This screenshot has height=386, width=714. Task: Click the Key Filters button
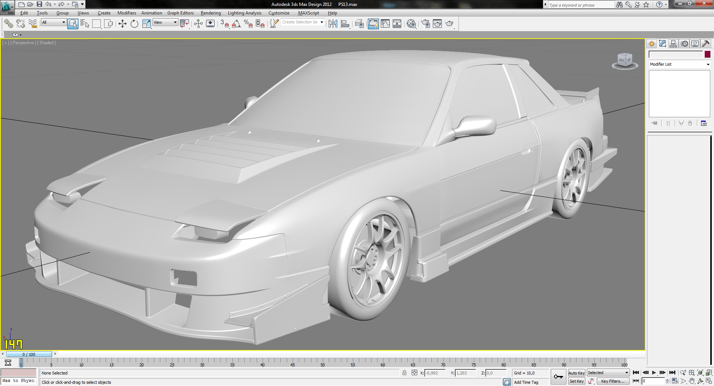click(x=612, y=381)
